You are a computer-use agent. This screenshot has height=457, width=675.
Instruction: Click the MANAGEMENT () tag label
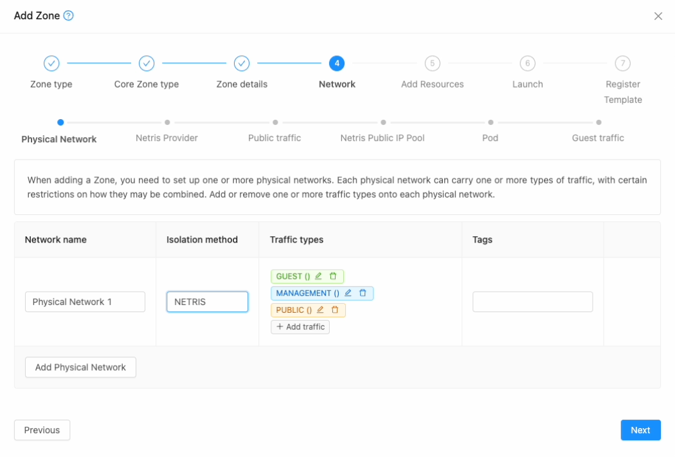(x=307, y=293)
